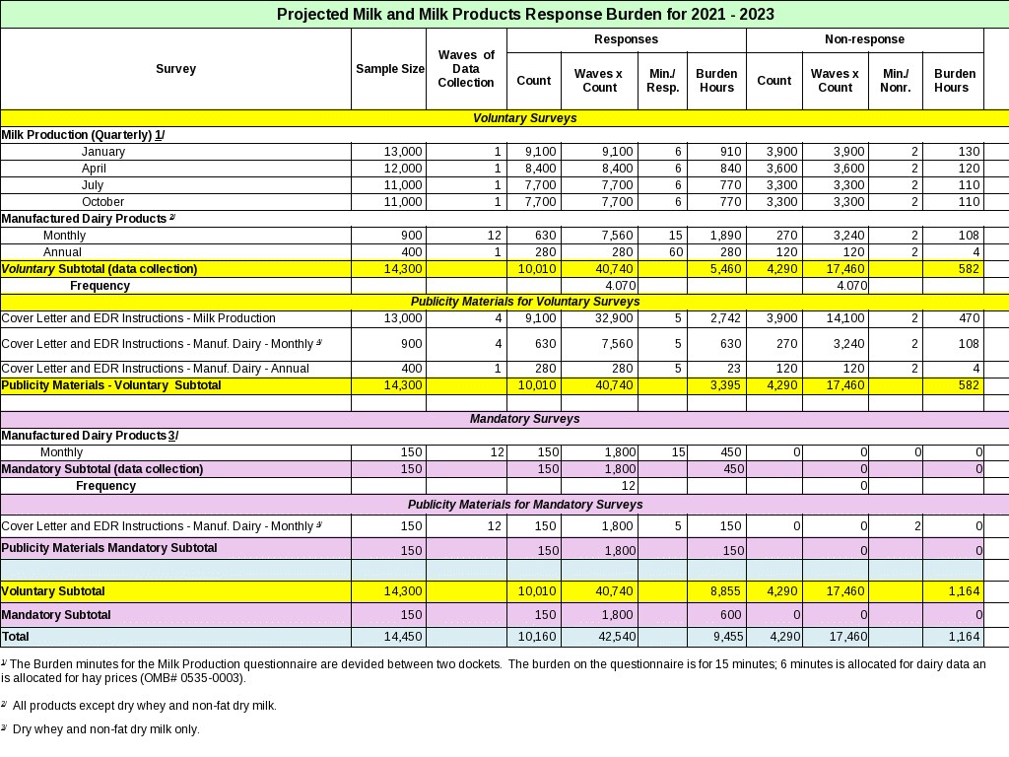
Task: Click the yellow "Voluntary Surveys" section heading
Action: click(x=524, y=118)
